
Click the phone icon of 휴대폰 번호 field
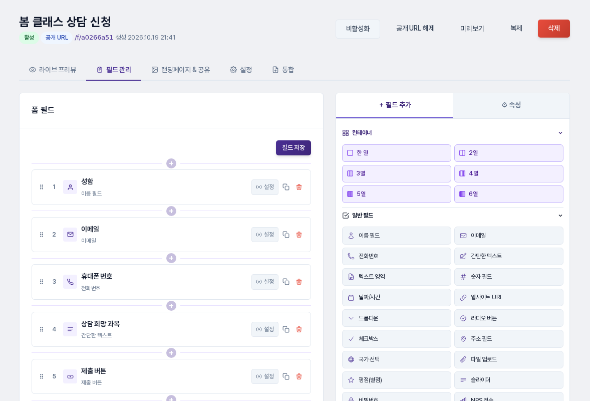pos(70,282)
